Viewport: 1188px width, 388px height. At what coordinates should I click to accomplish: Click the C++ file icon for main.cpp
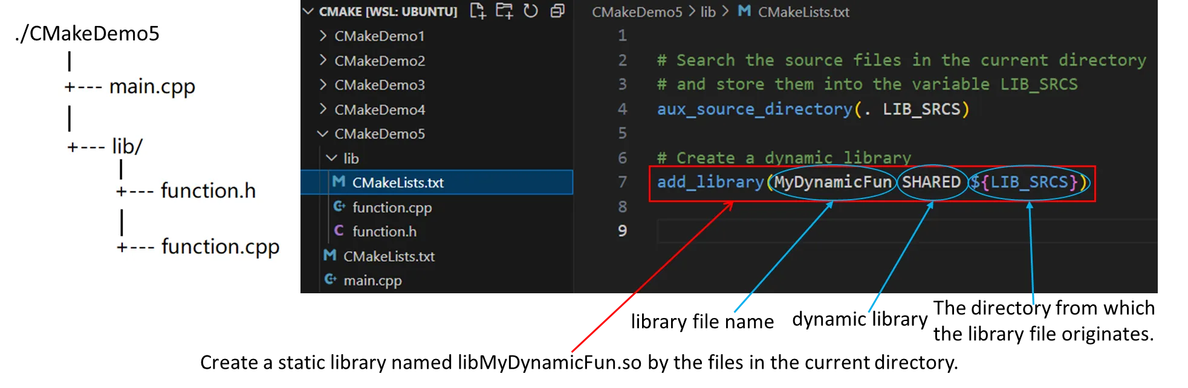330,280
